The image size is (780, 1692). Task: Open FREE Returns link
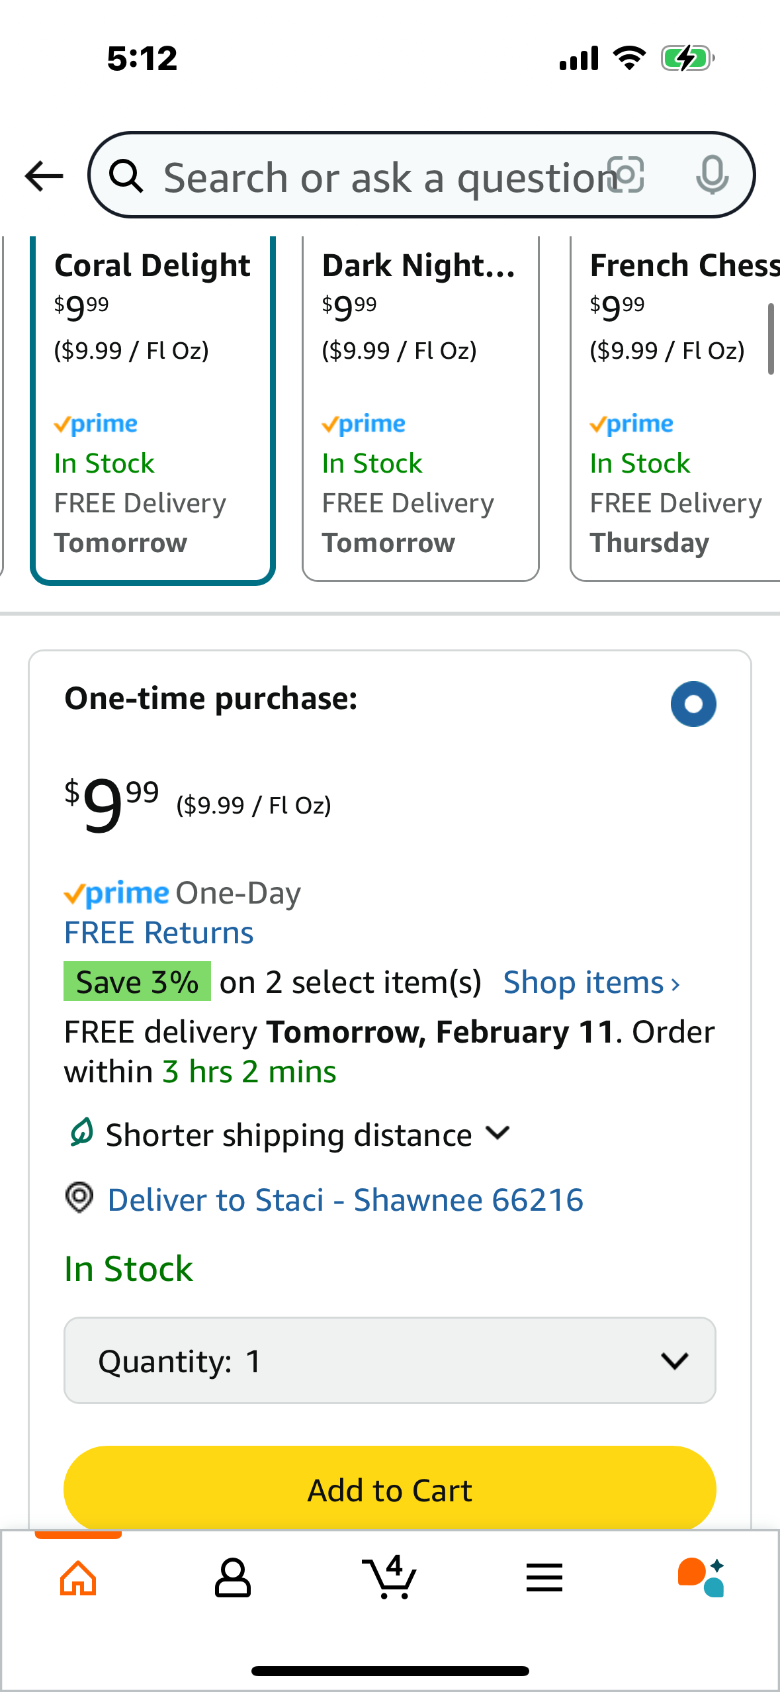click(159, 933)
